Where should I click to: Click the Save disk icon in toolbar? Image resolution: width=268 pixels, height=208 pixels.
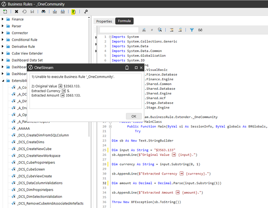tap(32, 12)
